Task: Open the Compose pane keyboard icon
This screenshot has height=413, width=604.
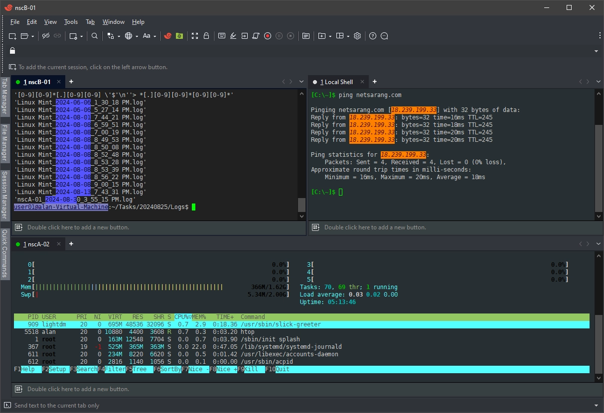Action: tap(221, 36)
